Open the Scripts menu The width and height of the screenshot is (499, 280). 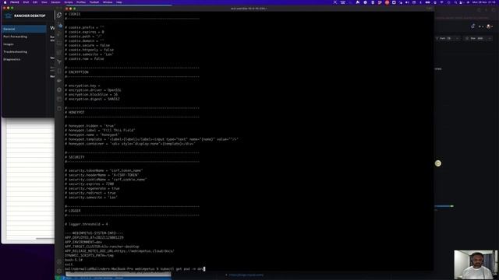[69, 2]
